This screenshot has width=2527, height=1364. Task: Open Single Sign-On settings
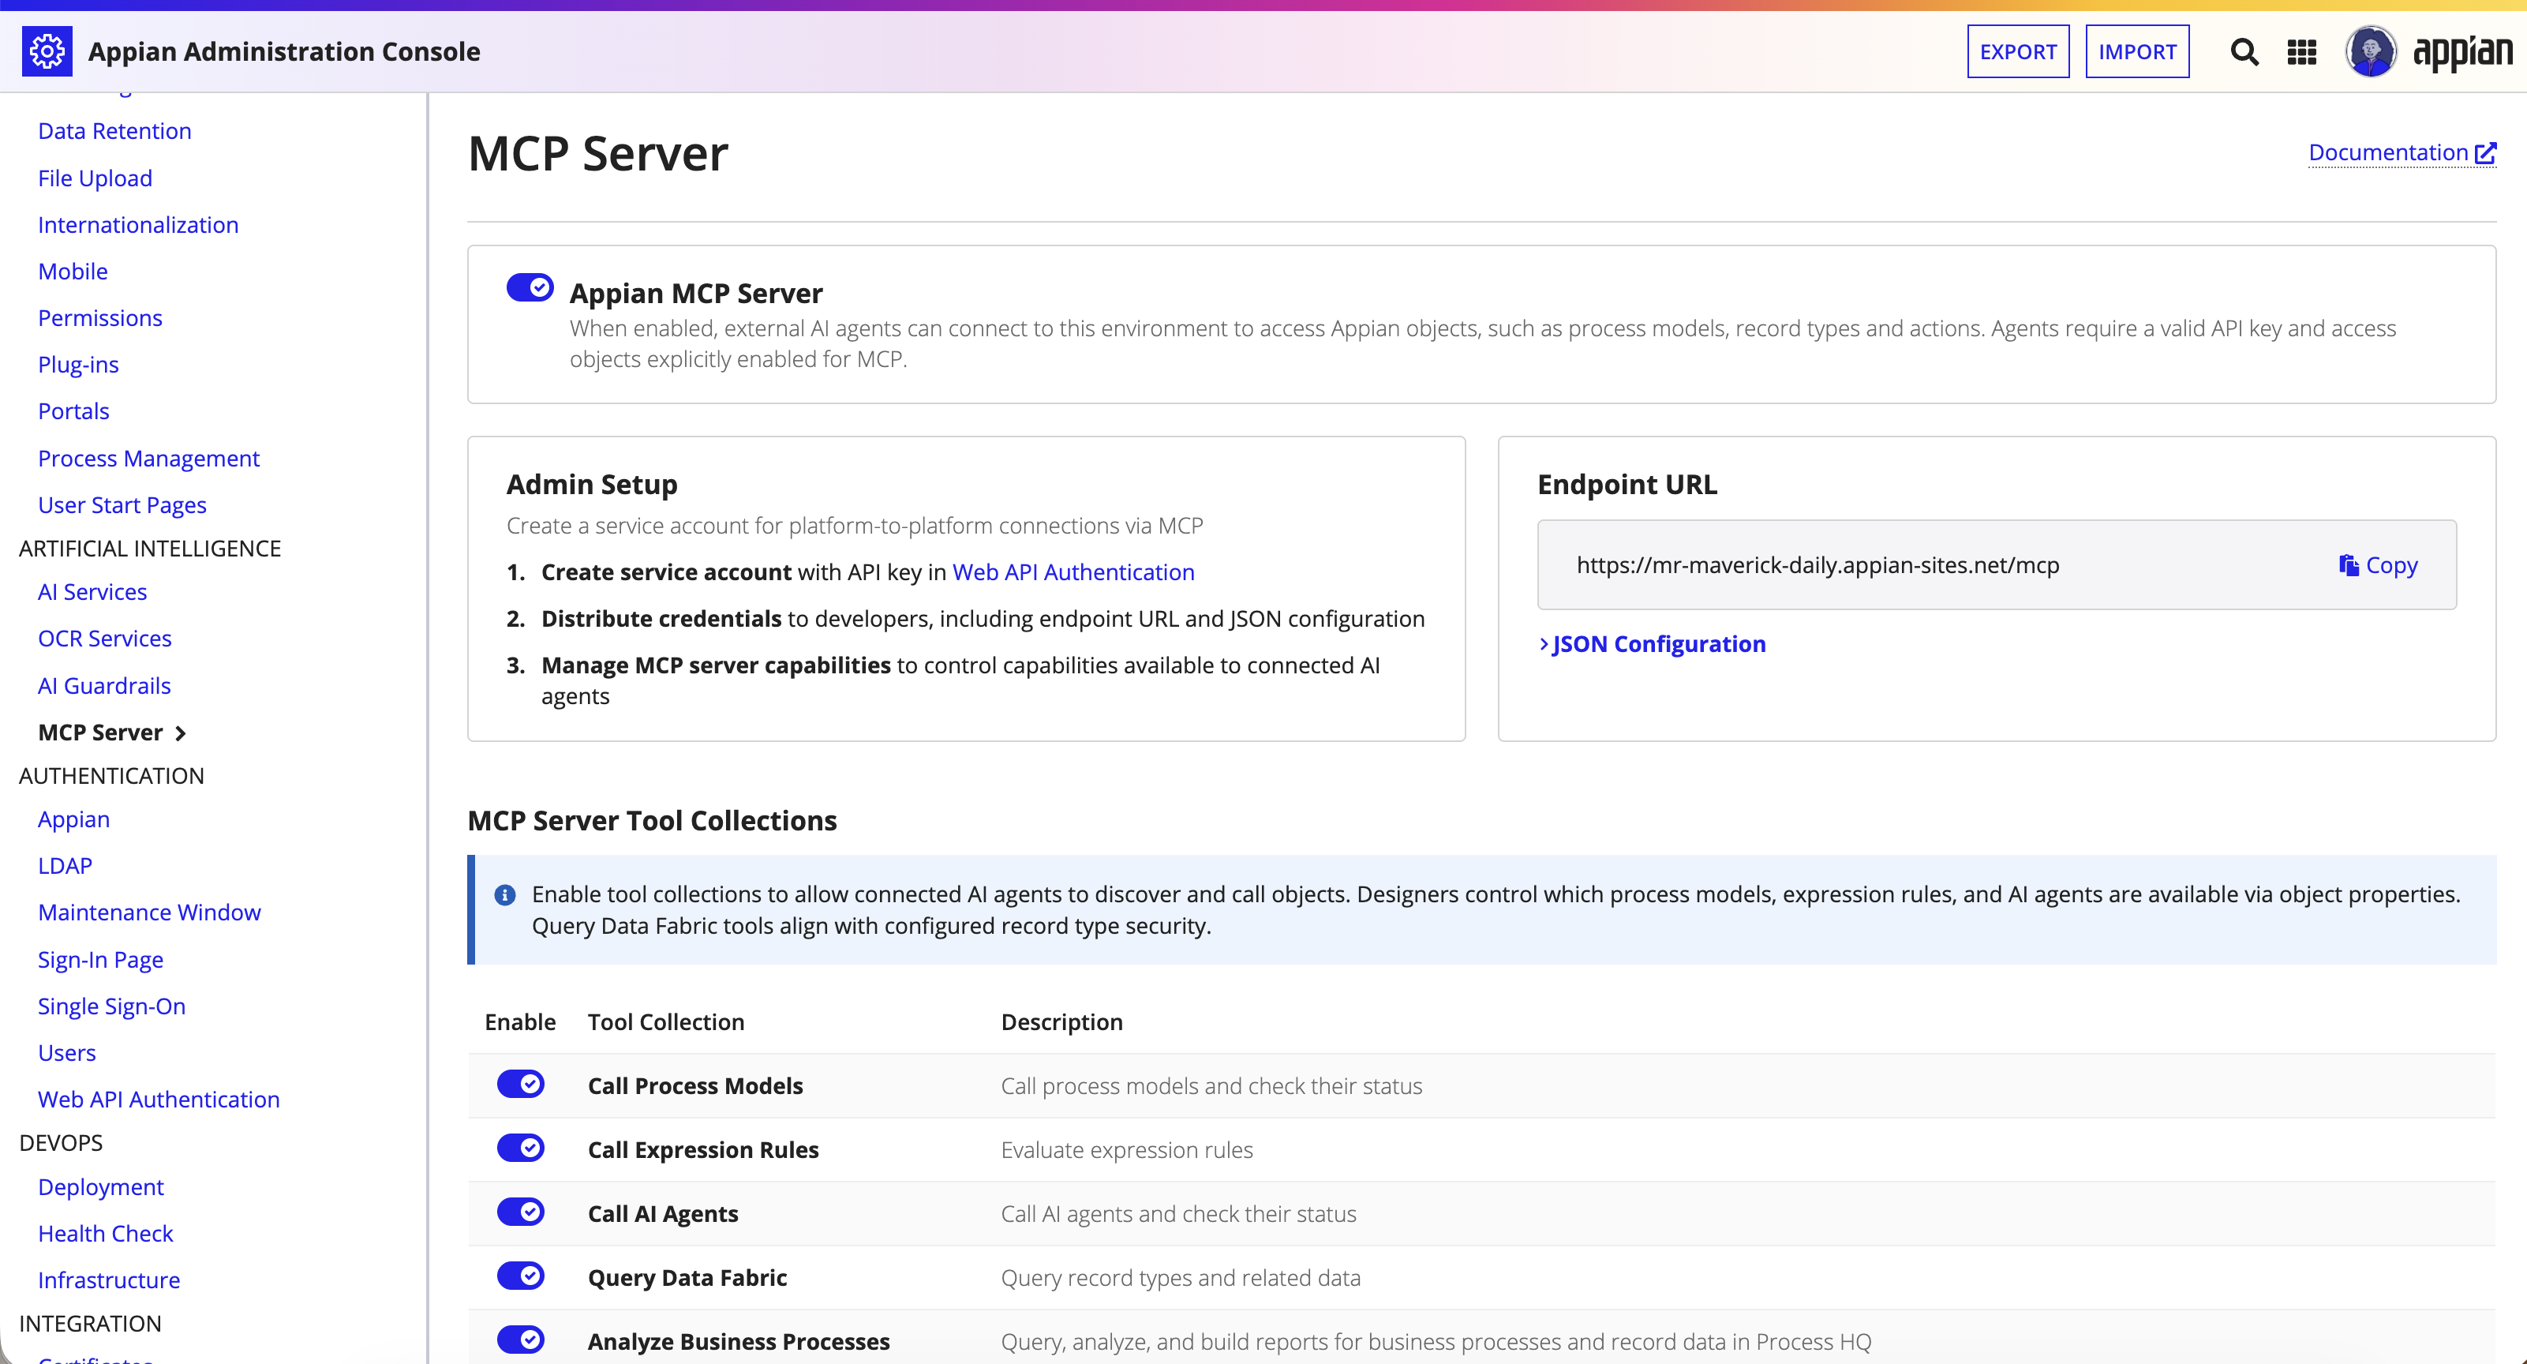(x=112, y=1006)
